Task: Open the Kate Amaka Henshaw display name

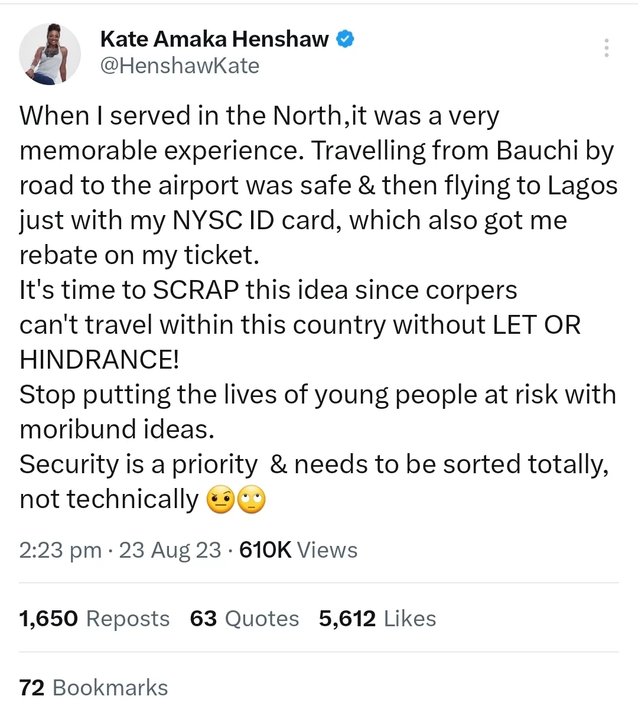Action: (214, 39)
